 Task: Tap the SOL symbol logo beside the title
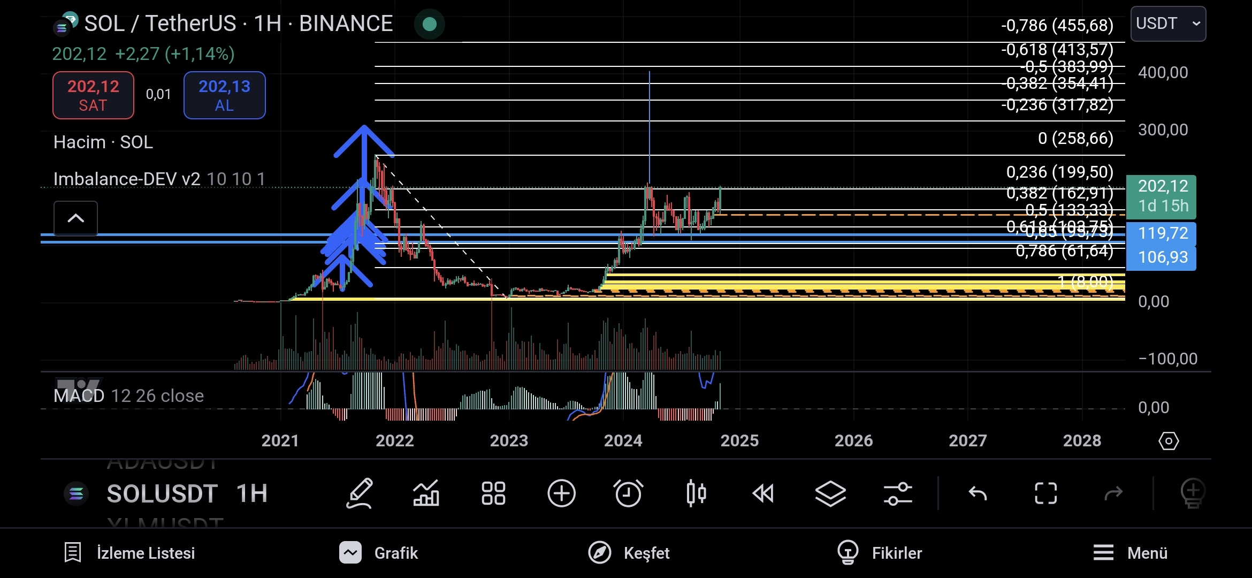point(66,24)
